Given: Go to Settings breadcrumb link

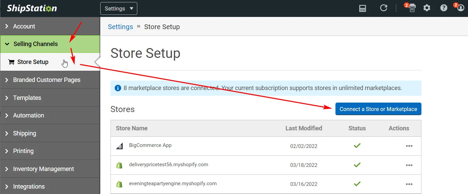Looking at the screenshot, I should [120, 27].
